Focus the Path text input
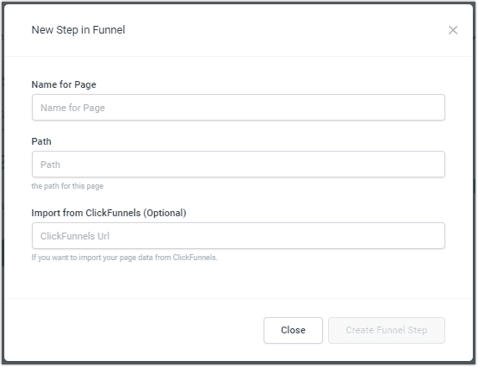478x367 pixels. tap(239, 165)
